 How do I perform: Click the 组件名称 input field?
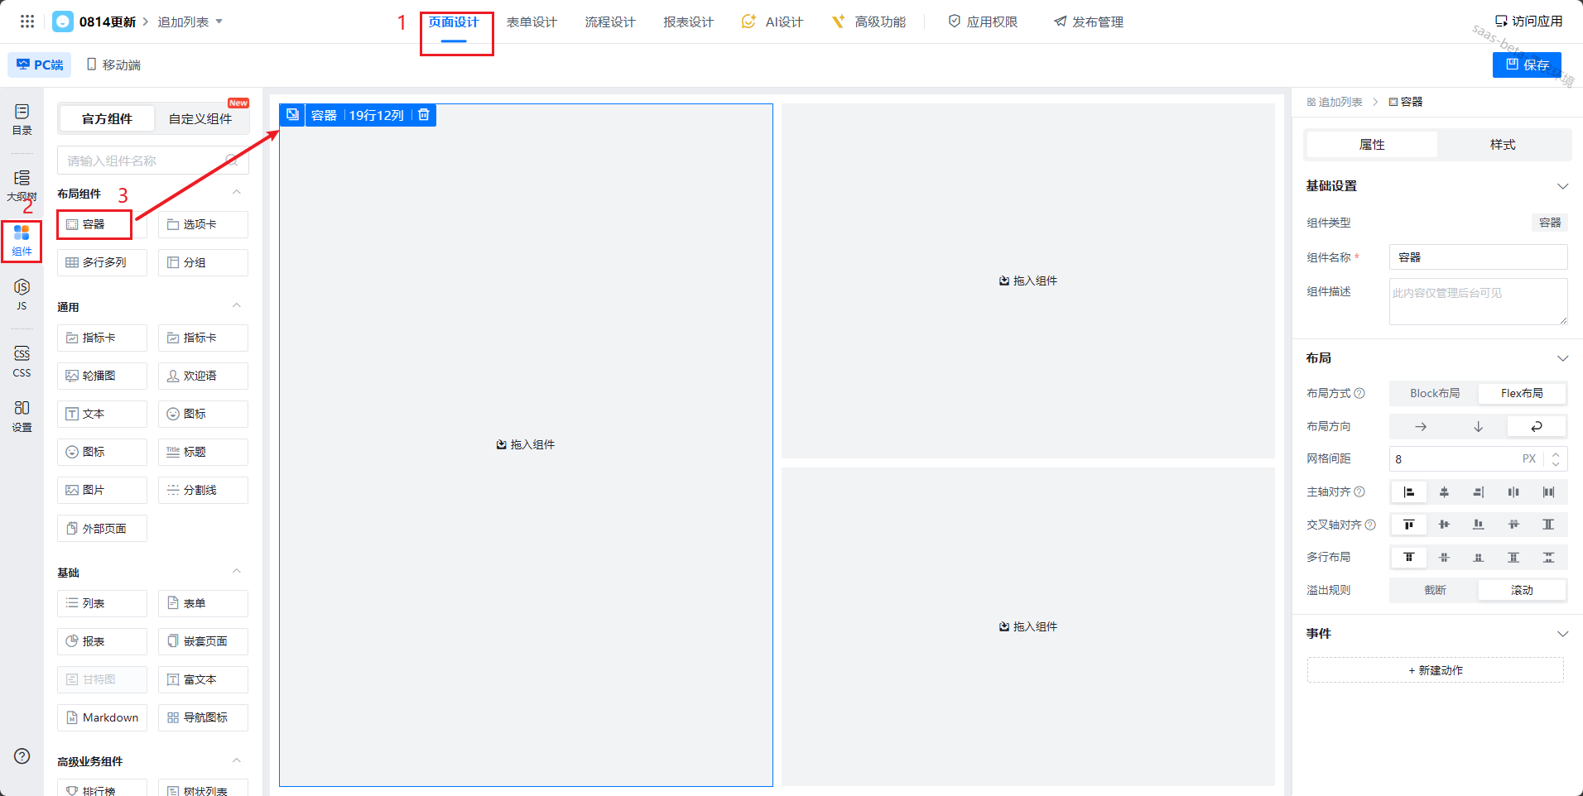pyautogui.click(x=1477, y=257)
